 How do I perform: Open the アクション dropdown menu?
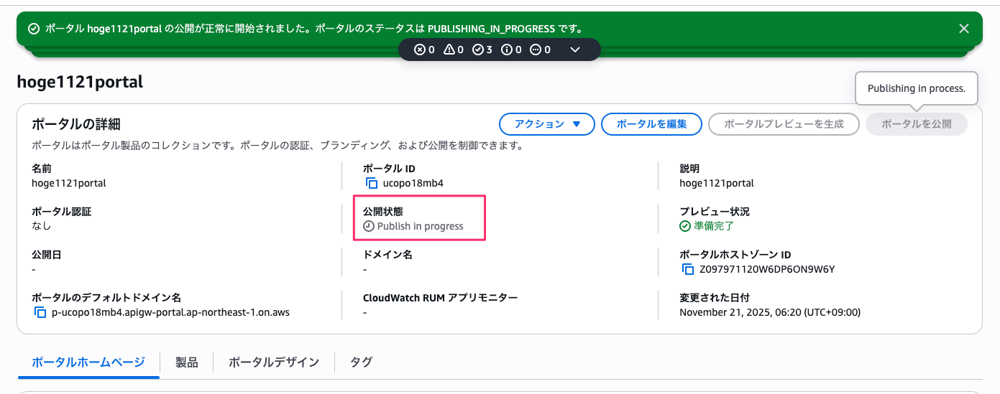coord(547,124)
